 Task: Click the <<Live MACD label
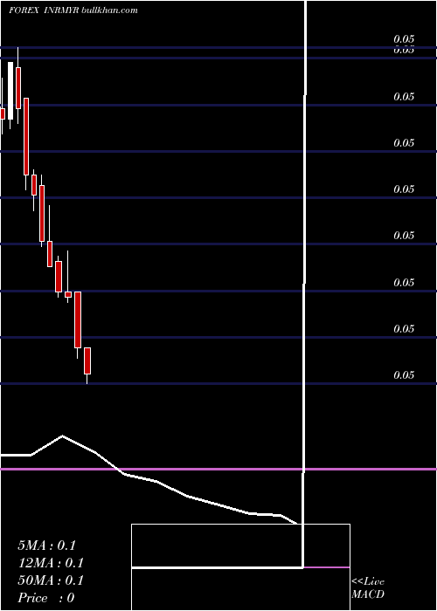coord(368,588)
